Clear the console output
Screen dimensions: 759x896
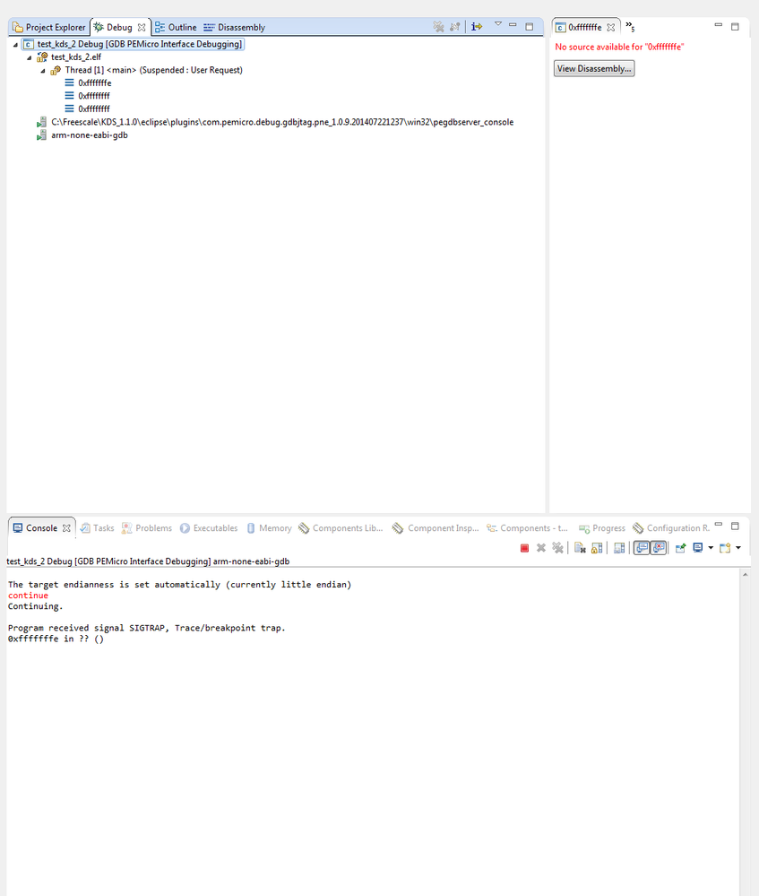[x=579, y=547]
